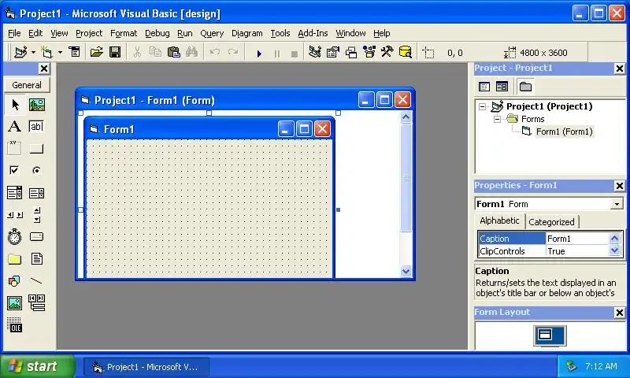The width and height of the screenshot is (630, 378).
Task: Select the OLE control in the toolbox
Action: click(15, 325)
